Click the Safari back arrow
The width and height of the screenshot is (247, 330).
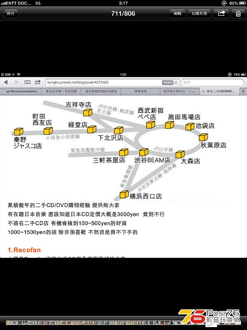point(6,82)
